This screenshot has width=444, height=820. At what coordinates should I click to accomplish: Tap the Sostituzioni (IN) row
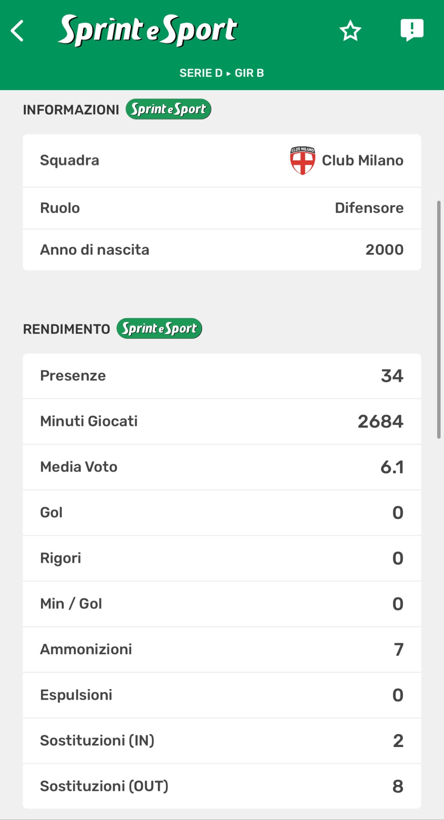pyautogui.click(x=222, y=741)
